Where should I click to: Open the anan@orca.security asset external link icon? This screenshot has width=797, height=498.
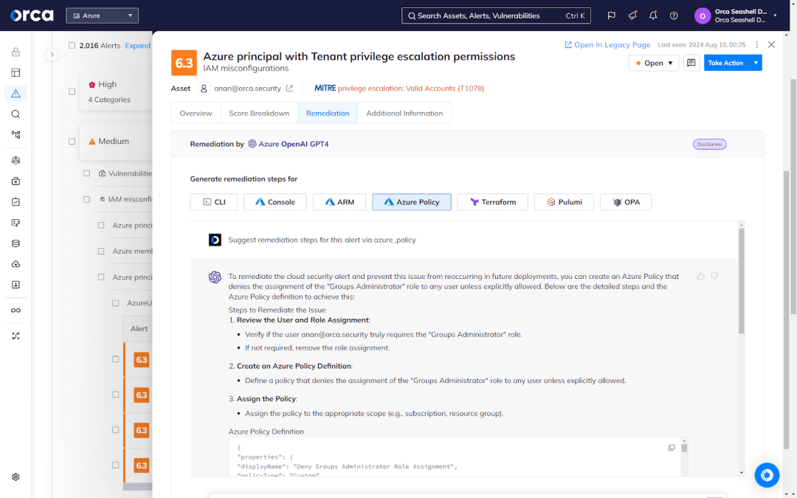(x=289, y=89)
